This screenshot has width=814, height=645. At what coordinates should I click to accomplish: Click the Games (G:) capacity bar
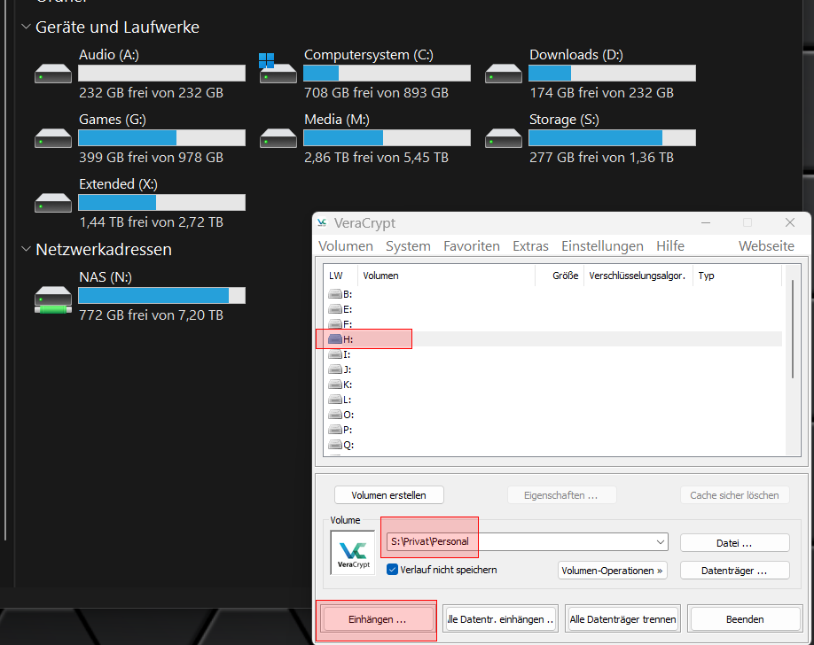click(162, 137)
